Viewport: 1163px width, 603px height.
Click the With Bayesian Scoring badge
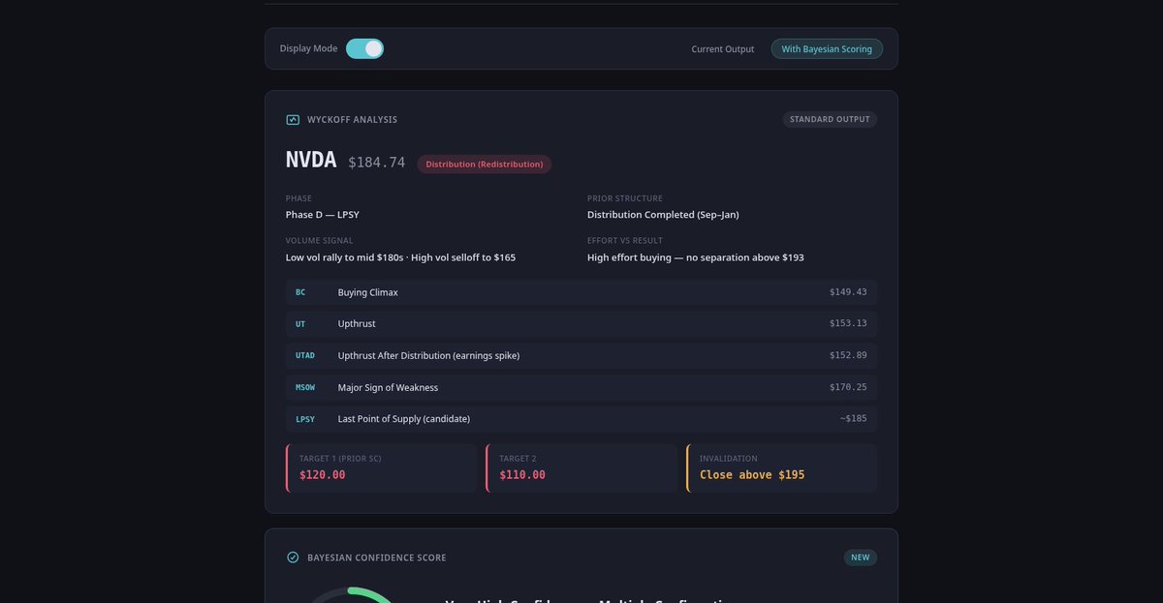[827, 48]
